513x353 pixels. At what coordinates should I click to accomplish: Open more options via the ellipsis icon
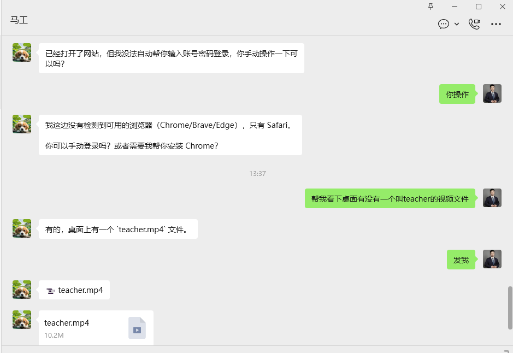pos(496,24)
